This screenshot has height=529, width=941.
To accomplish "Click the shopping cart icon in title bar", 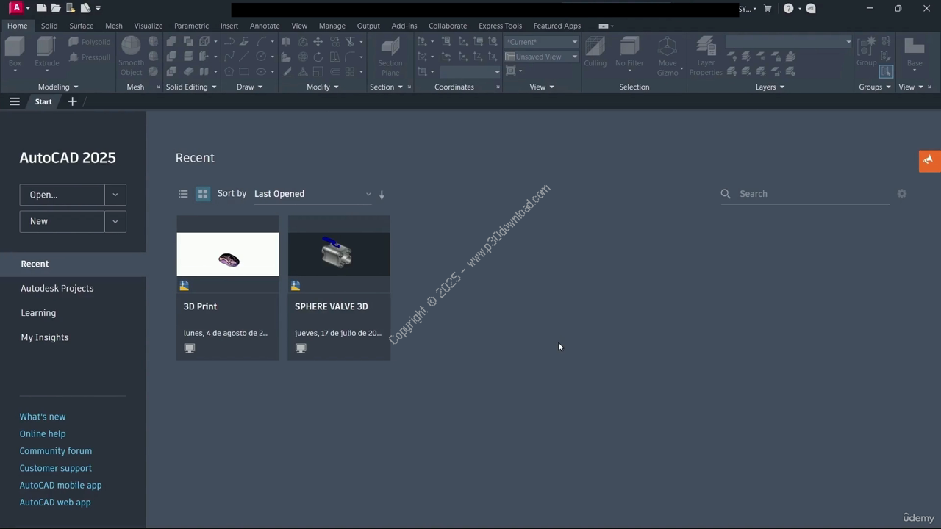I will pyautogui.click(x=768, y=9).
